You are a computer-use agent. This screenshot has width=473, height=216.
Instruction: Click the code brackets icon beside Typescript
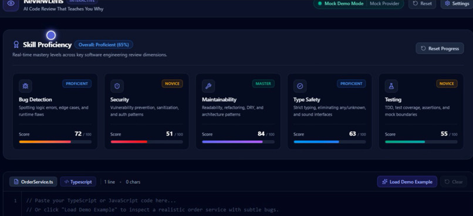(x=67, y=182)
